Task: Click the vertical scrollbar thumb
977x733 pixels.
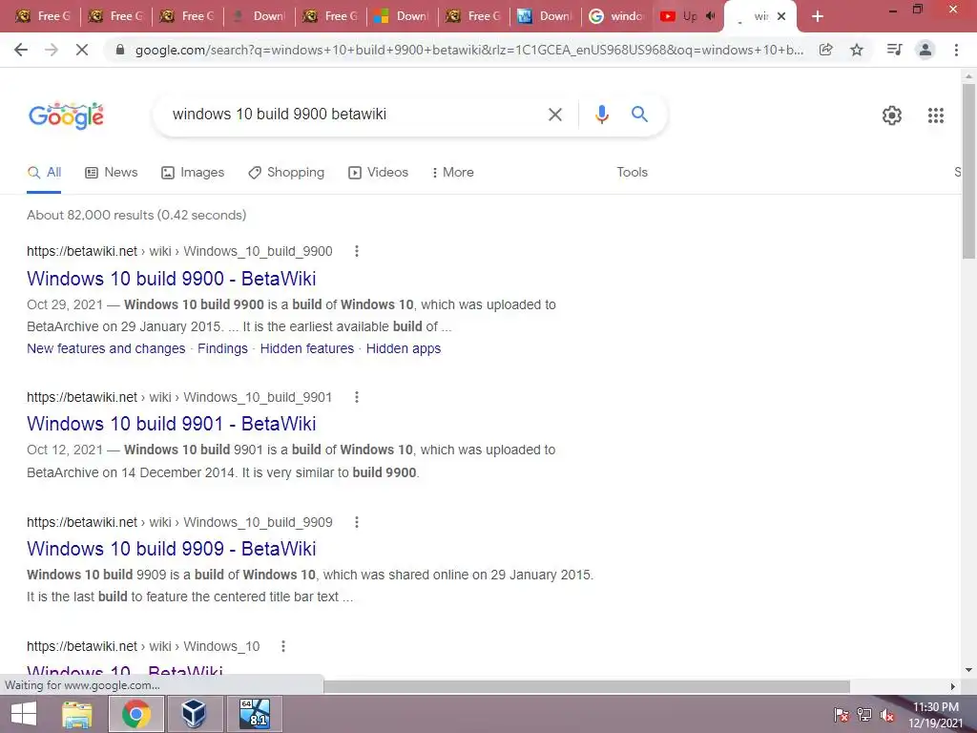Action: 968,170
